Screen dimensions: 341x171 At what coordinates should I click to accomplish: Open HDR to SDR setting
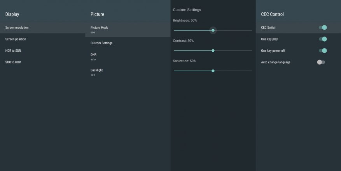coord(13,51)
